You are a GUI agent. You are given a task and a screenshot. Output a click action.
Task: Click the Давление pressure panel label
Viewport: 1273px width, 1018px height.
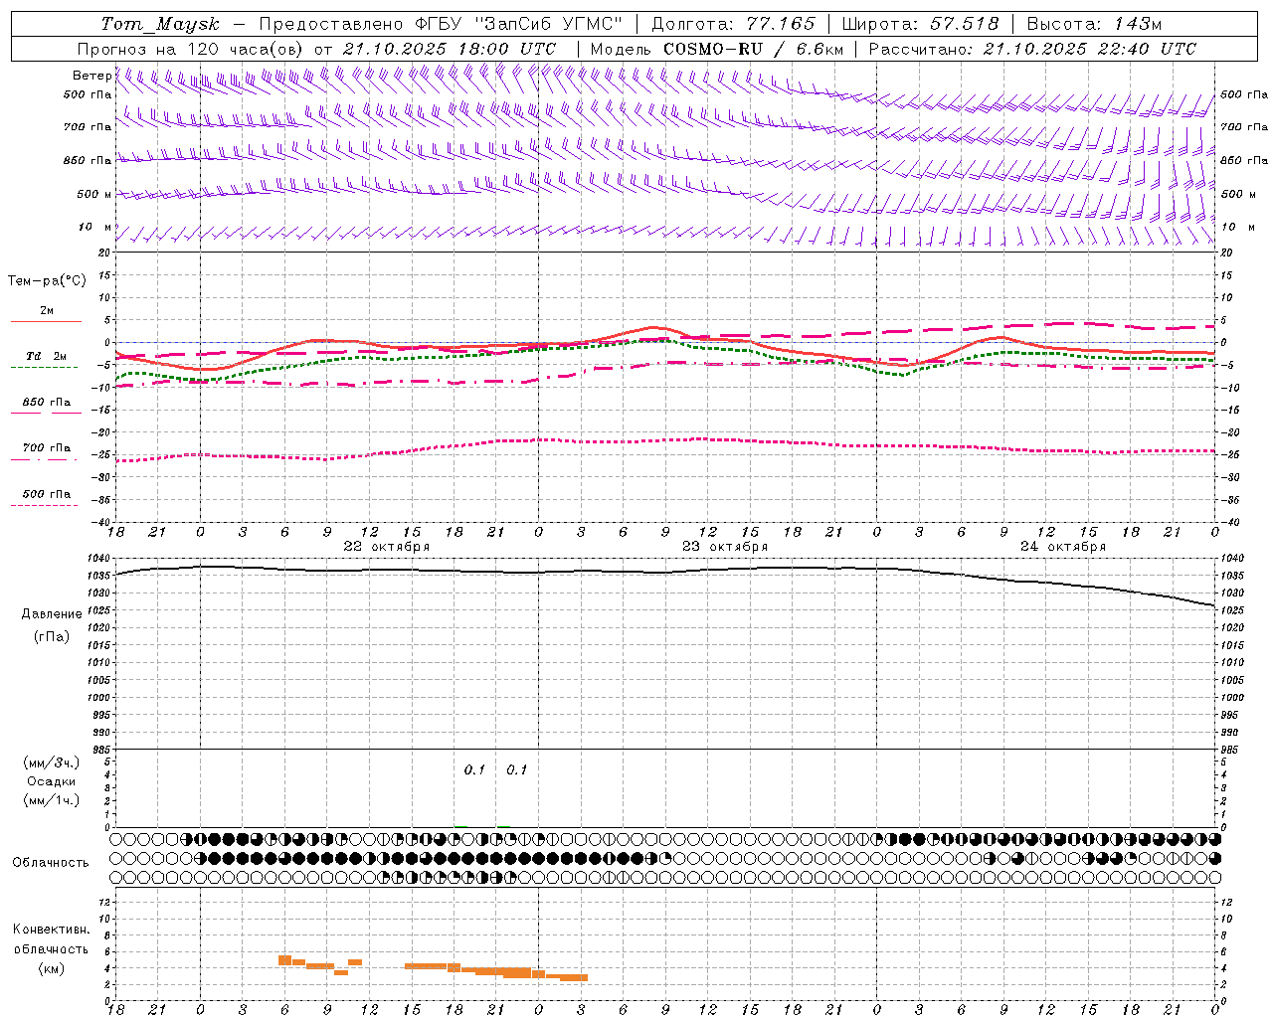coord(52,614)
